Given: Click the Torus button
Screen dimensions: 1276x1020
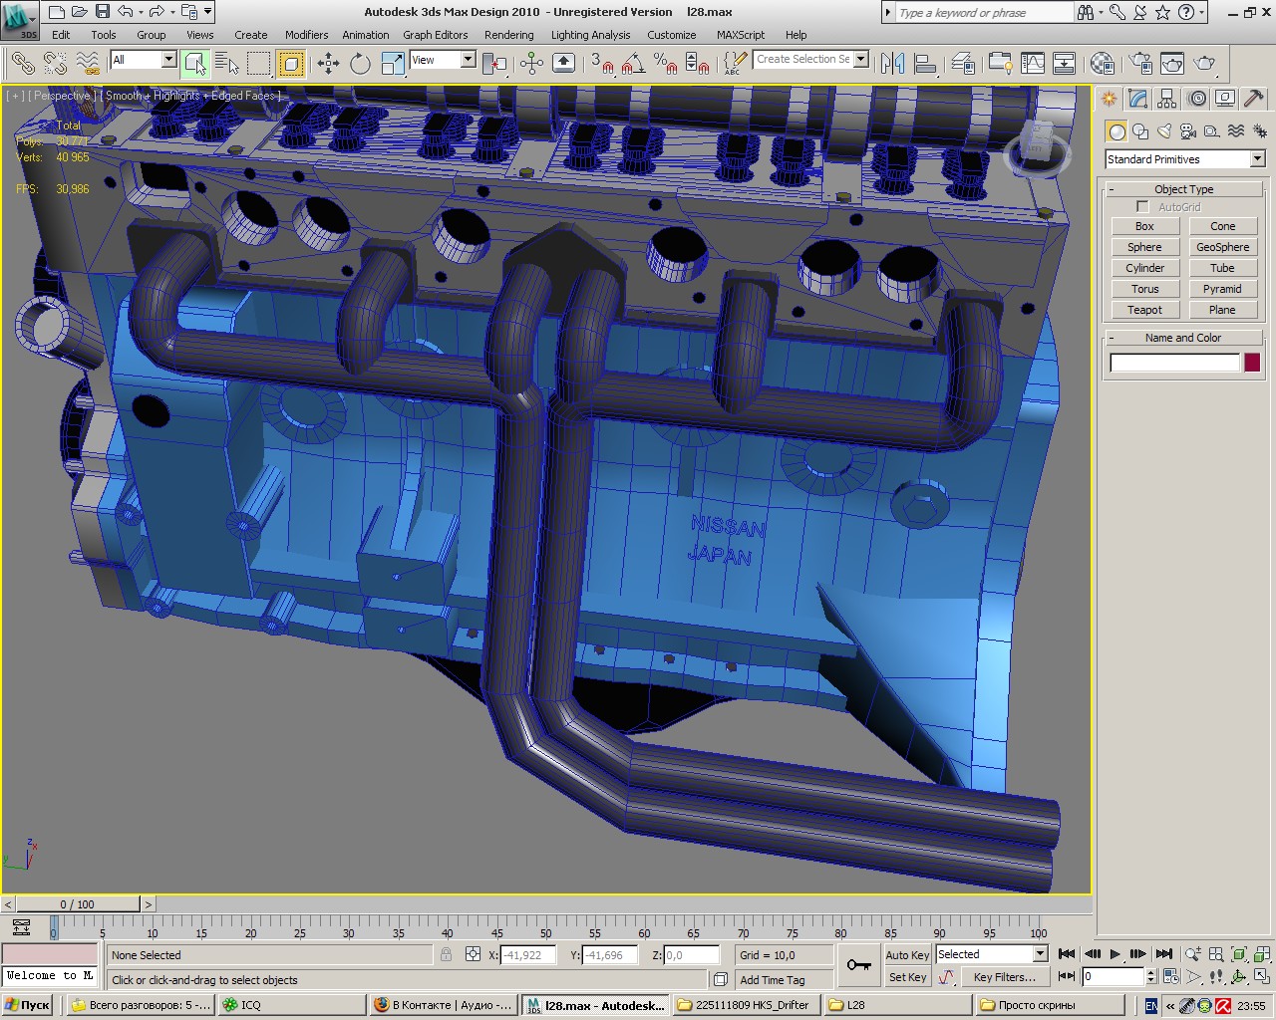Looking at the screenshot, I should (1144, 289).
